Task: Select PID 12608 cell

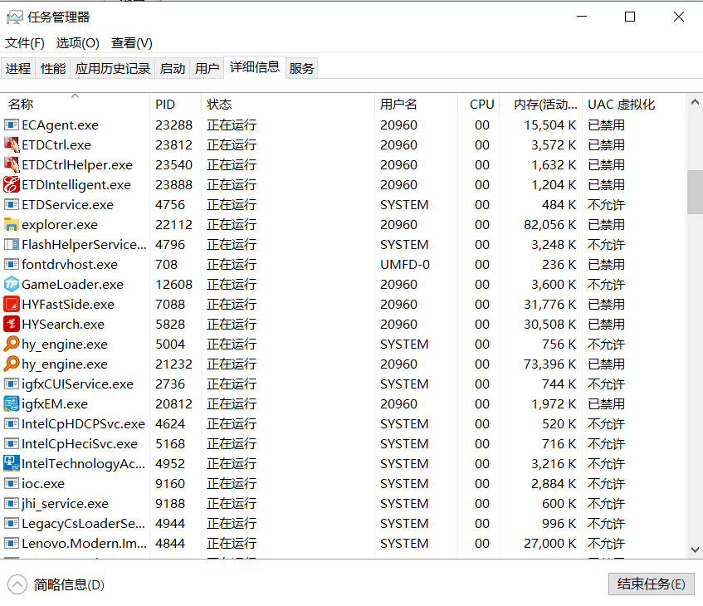Action: click(x=174, y=284)
